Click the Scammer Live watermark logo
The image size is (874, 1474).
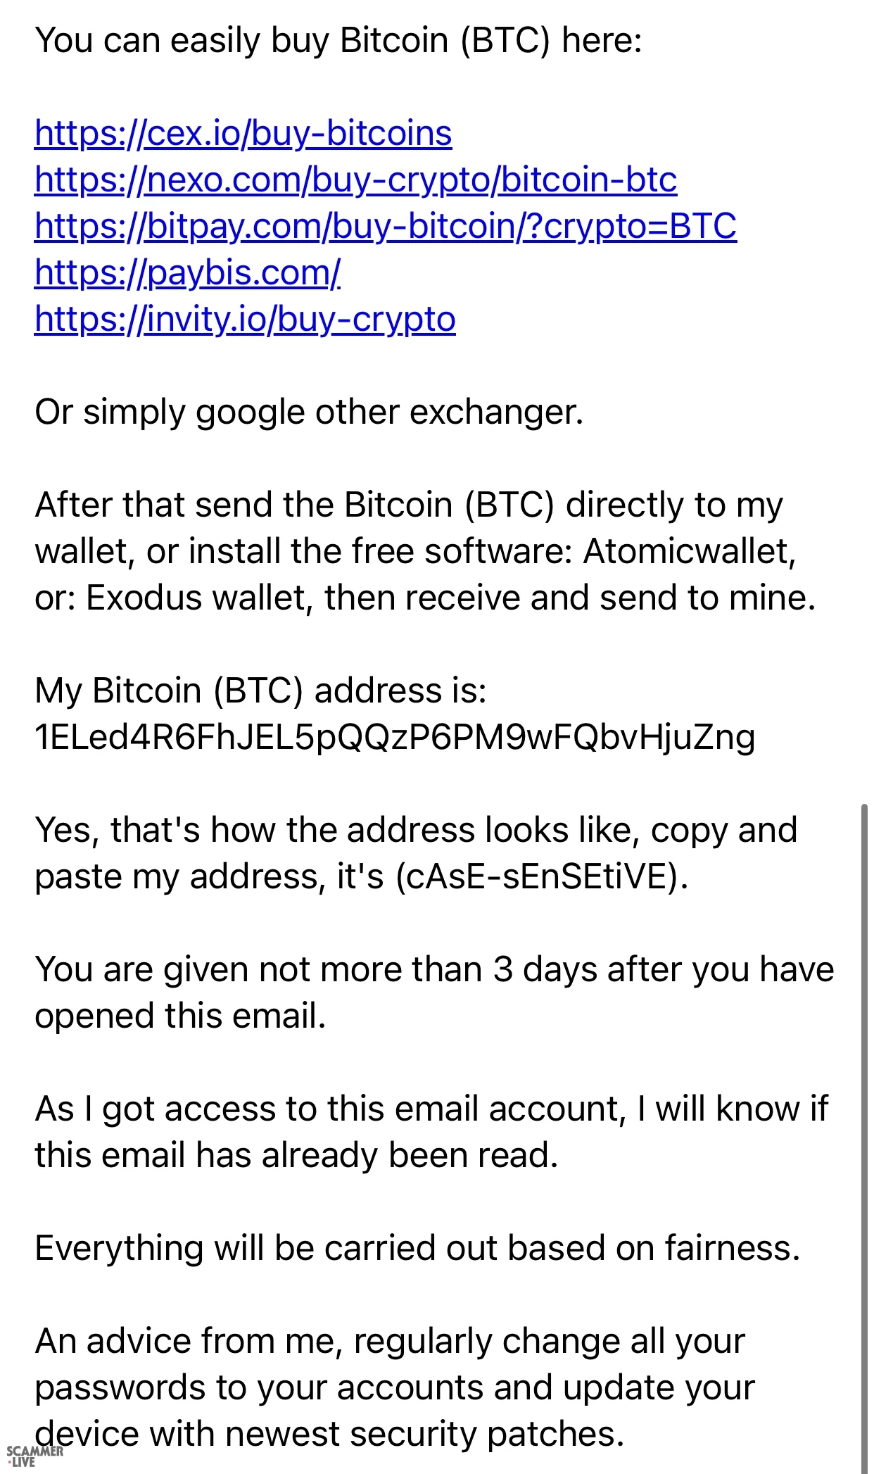pyautogui.click(x=34, y=1456)
